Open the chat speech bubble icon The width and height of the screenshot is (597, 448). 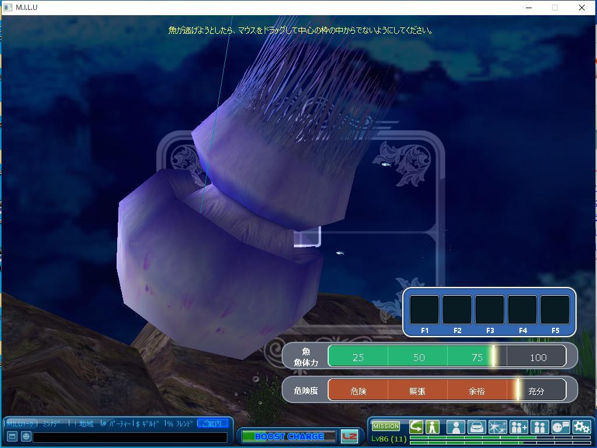pos(560,427)
